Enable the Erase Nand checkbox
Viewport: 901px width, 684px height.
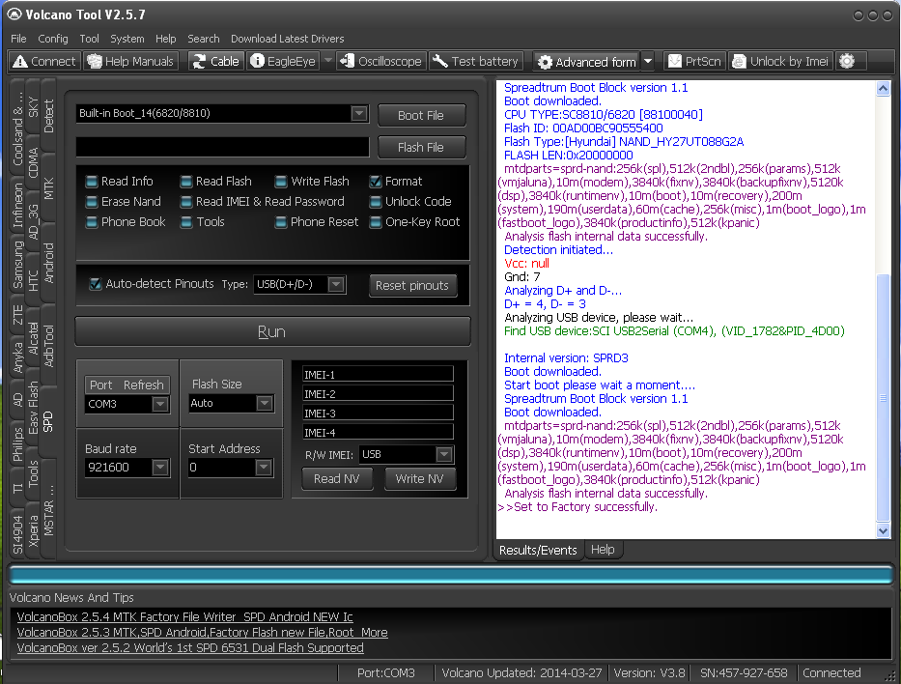[x=92, y=202]
